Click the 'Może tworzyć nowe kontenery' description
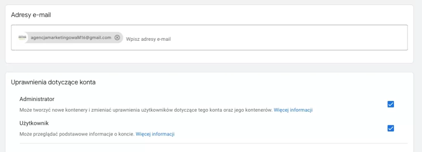This screenshot has width=422, height=152. 146,110
